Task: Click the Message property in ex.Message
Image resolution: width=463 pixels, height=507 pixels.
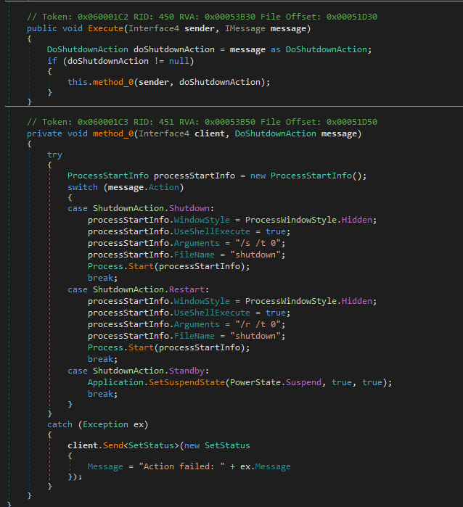Action: coord(273,466)
